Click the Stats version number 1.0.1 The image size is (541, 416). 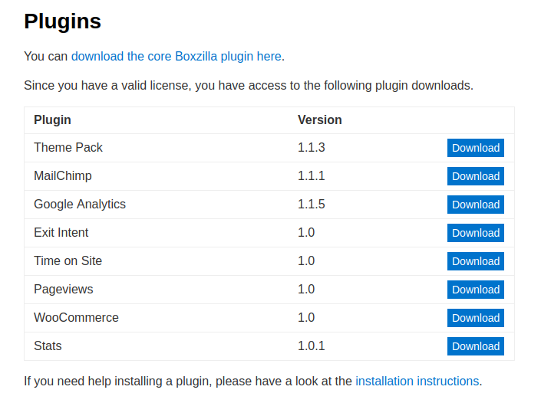311,346
